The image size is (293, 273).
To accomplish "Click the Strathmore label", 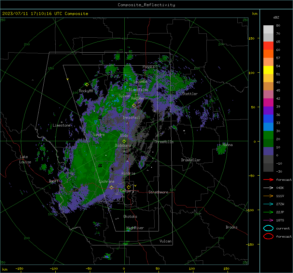I will coord(158,192).
